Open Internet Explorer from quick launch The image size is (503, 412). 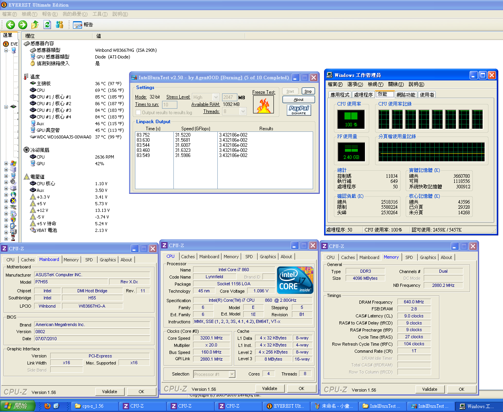click(x=56, y=406)
